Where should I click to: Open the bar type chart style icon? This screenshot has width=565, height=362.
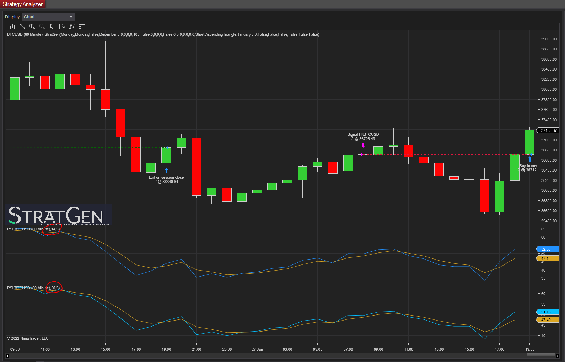12,27
